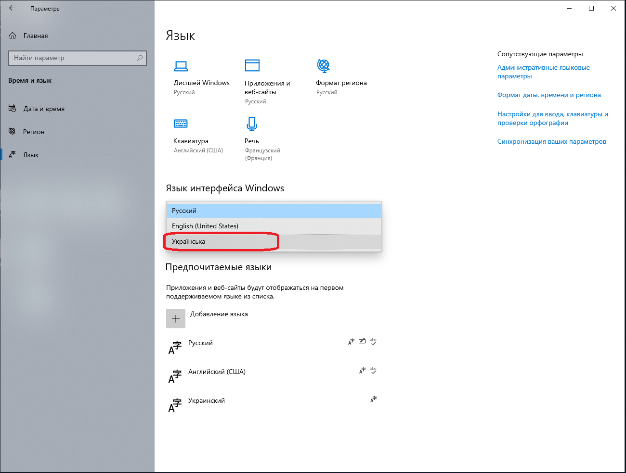Screen dimensions: 626x473
Task: Select Русский option in the language dropdown
Action: (x=184, y=211)
